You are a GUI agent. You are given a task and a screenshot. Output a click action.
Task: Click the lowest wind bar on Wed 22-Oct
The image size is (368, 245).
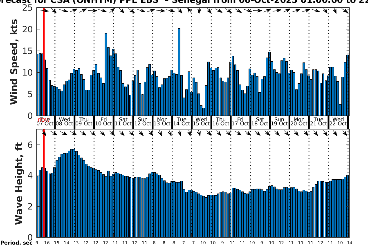click(x=340, y=110)
